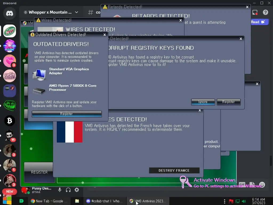
Task: Open the Bitcoin server icon
Action: pyautogui.click(x=10, y=121)
